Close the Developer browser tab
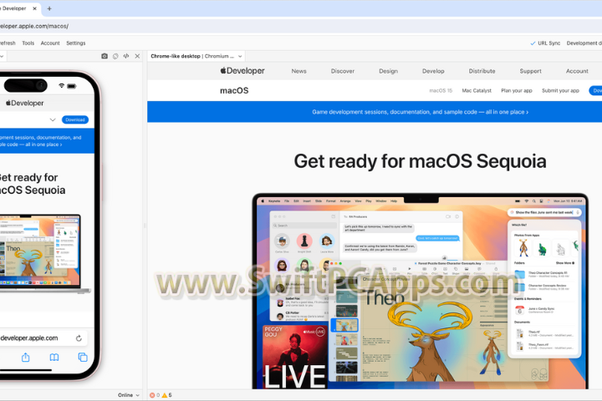Screen dimensions: 602x401 click(x=34, y=8)
